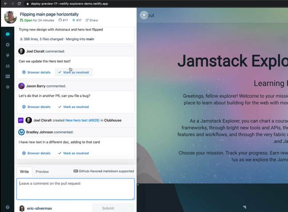The width and height of the screenshot is (288, 212).
Task: Click the browser forward arrow
Action: click(12, 4)
